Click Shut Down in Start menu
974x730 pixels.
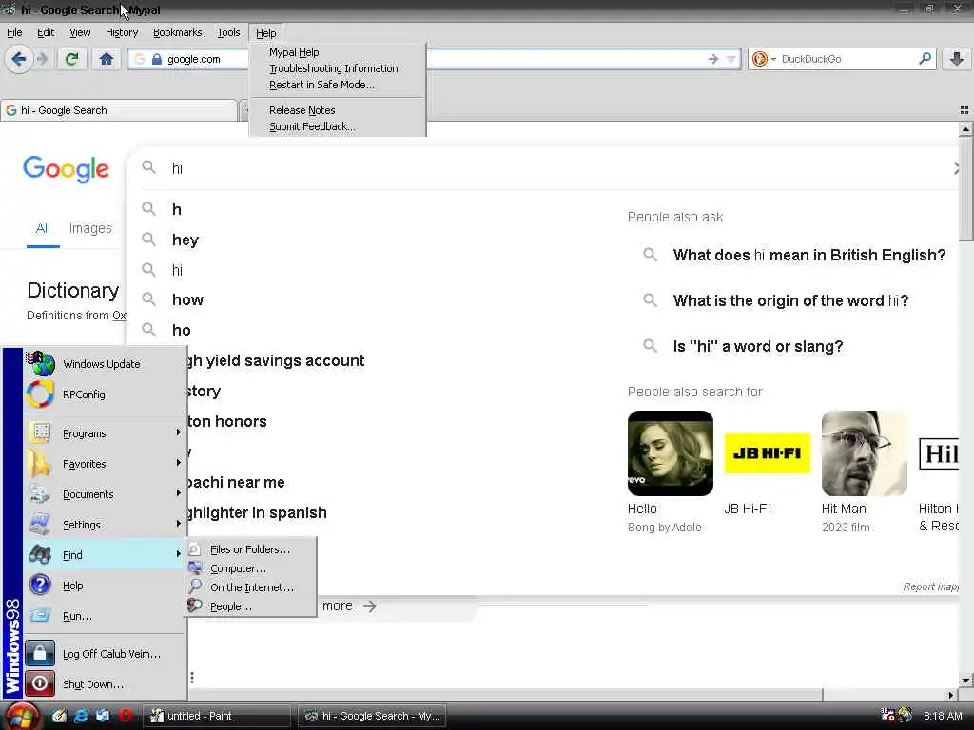(105, 684)
